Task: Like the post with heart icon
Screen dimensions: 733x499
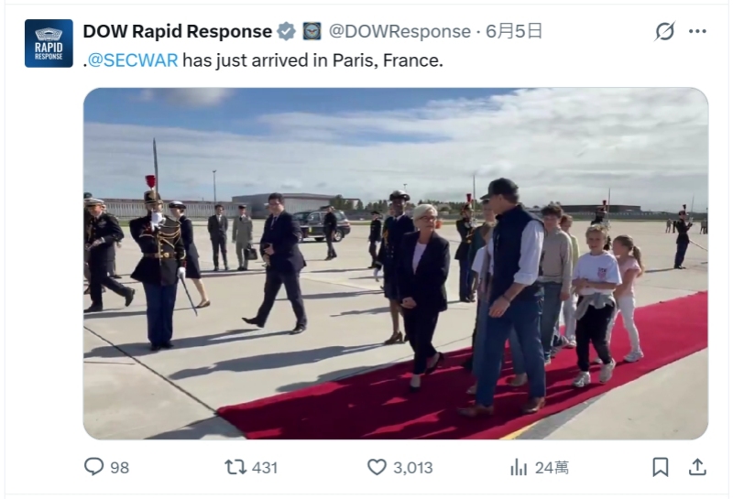Action: pyautogui.click(x=377, y=467)
